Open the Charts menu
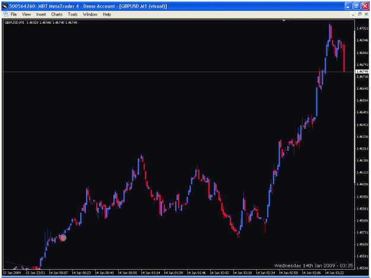This screenshot has width=371, height=278. 57,14
